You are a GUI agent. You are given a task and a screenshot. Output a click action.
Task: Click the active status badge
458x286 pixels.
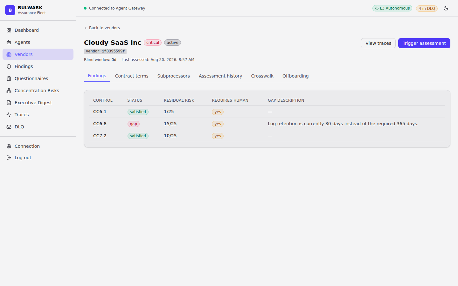click(x=172, y=43)
